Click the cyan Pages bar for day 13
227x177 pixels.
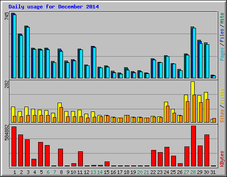pyautogui.click(x=94, y=63)
